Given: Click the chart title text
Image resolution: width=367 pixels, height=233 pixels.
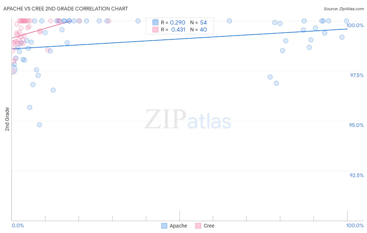Looking at the screenshot, I should click(66, 9).
